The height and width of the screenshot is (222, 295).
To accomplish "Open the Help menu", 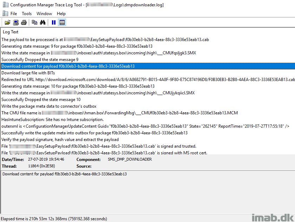I will (61, 14).
